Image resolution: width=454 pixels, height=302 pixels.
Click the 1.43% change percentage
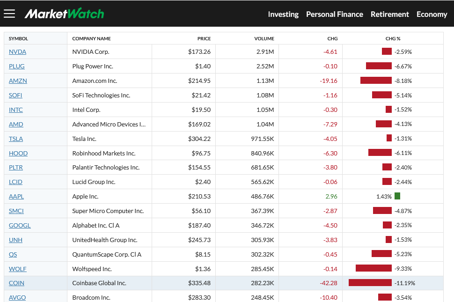pyautogui.click(x=384, y=196)
